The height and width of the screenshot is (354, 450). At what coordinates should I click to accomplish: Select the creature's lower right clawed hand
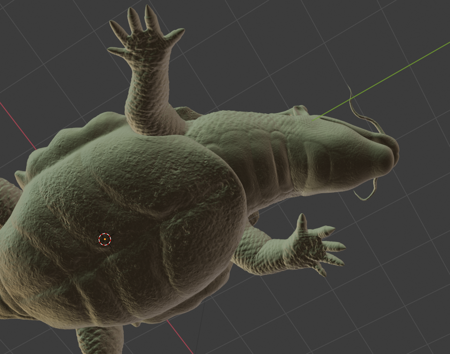(315, 245)
